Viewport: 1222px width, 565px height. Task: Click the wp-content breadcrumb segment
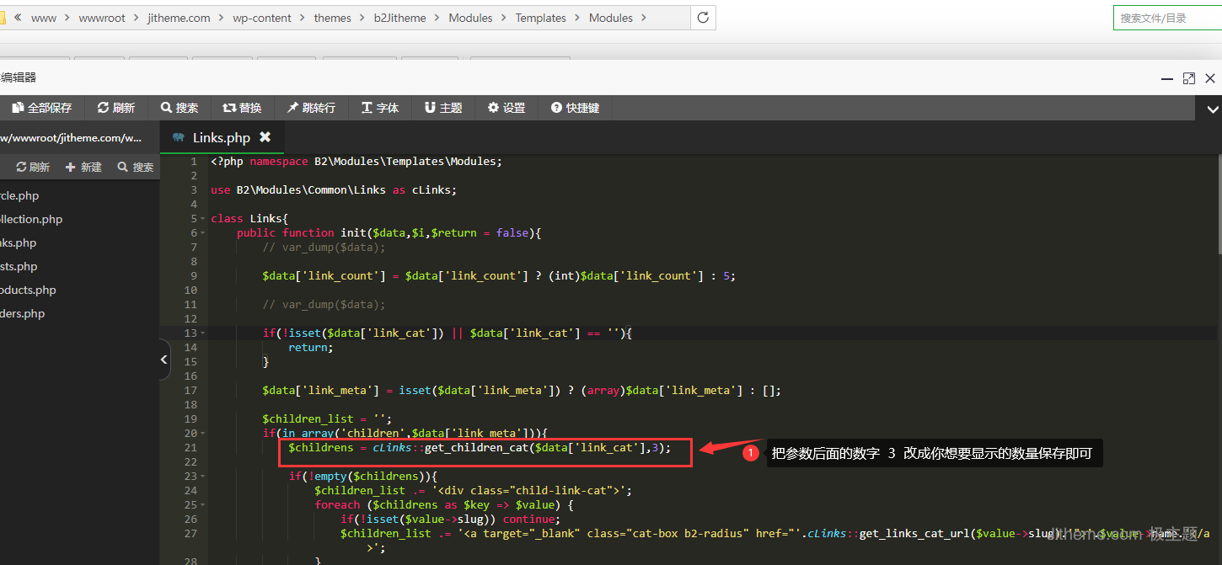(262, 18)
